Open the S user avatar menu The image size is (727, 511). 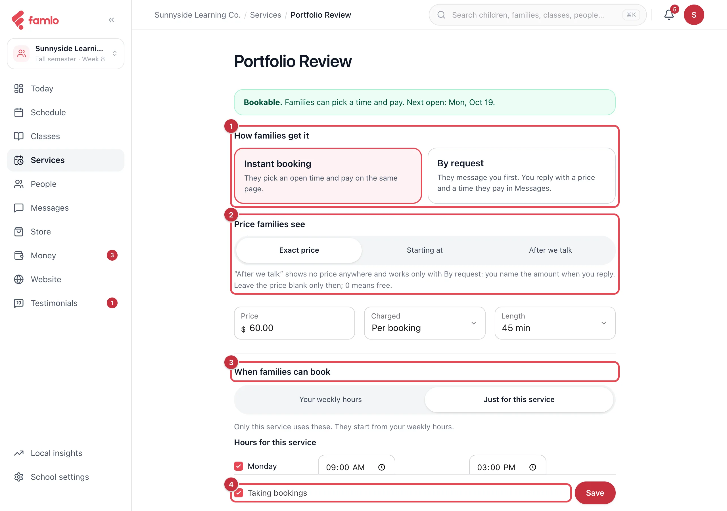[693, 15]
